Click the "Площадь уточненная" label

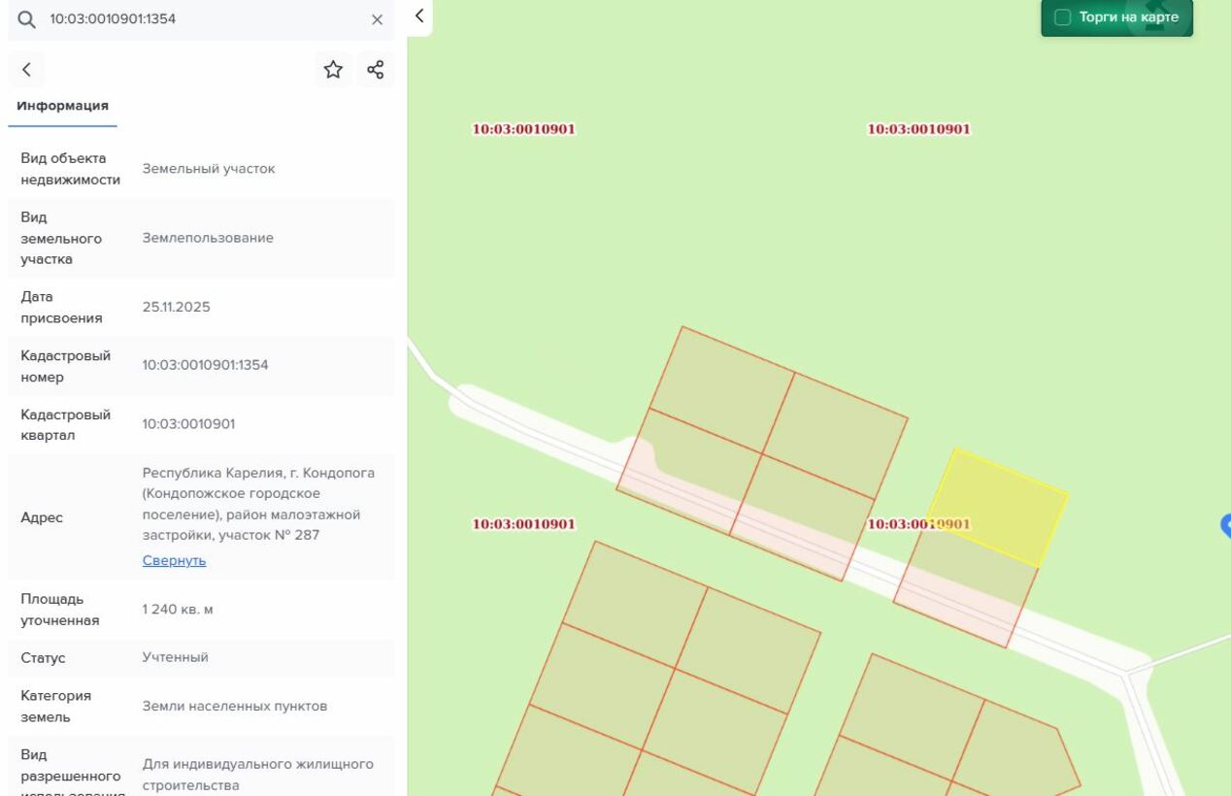(x=60, y=610)
